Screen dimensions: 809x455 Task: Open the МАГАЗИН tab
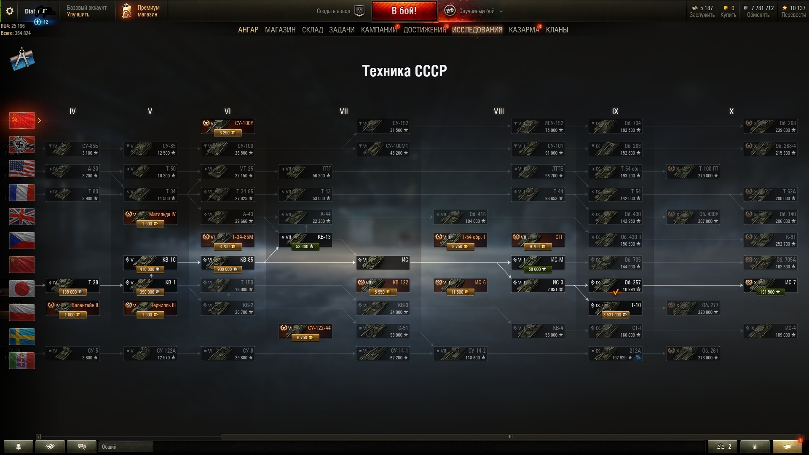[x=280, y=30]
